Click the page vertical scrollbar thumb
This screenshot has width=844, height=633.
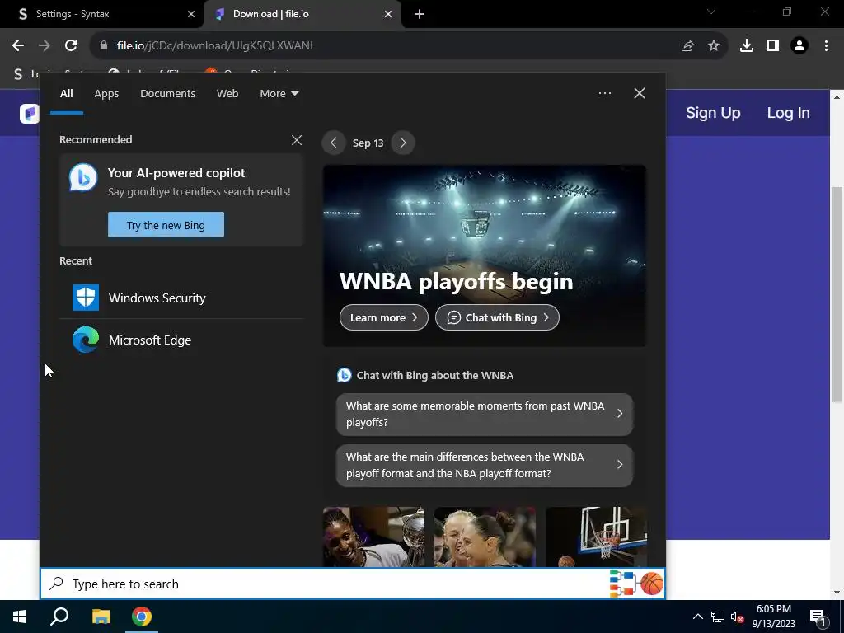coord(836,294)
